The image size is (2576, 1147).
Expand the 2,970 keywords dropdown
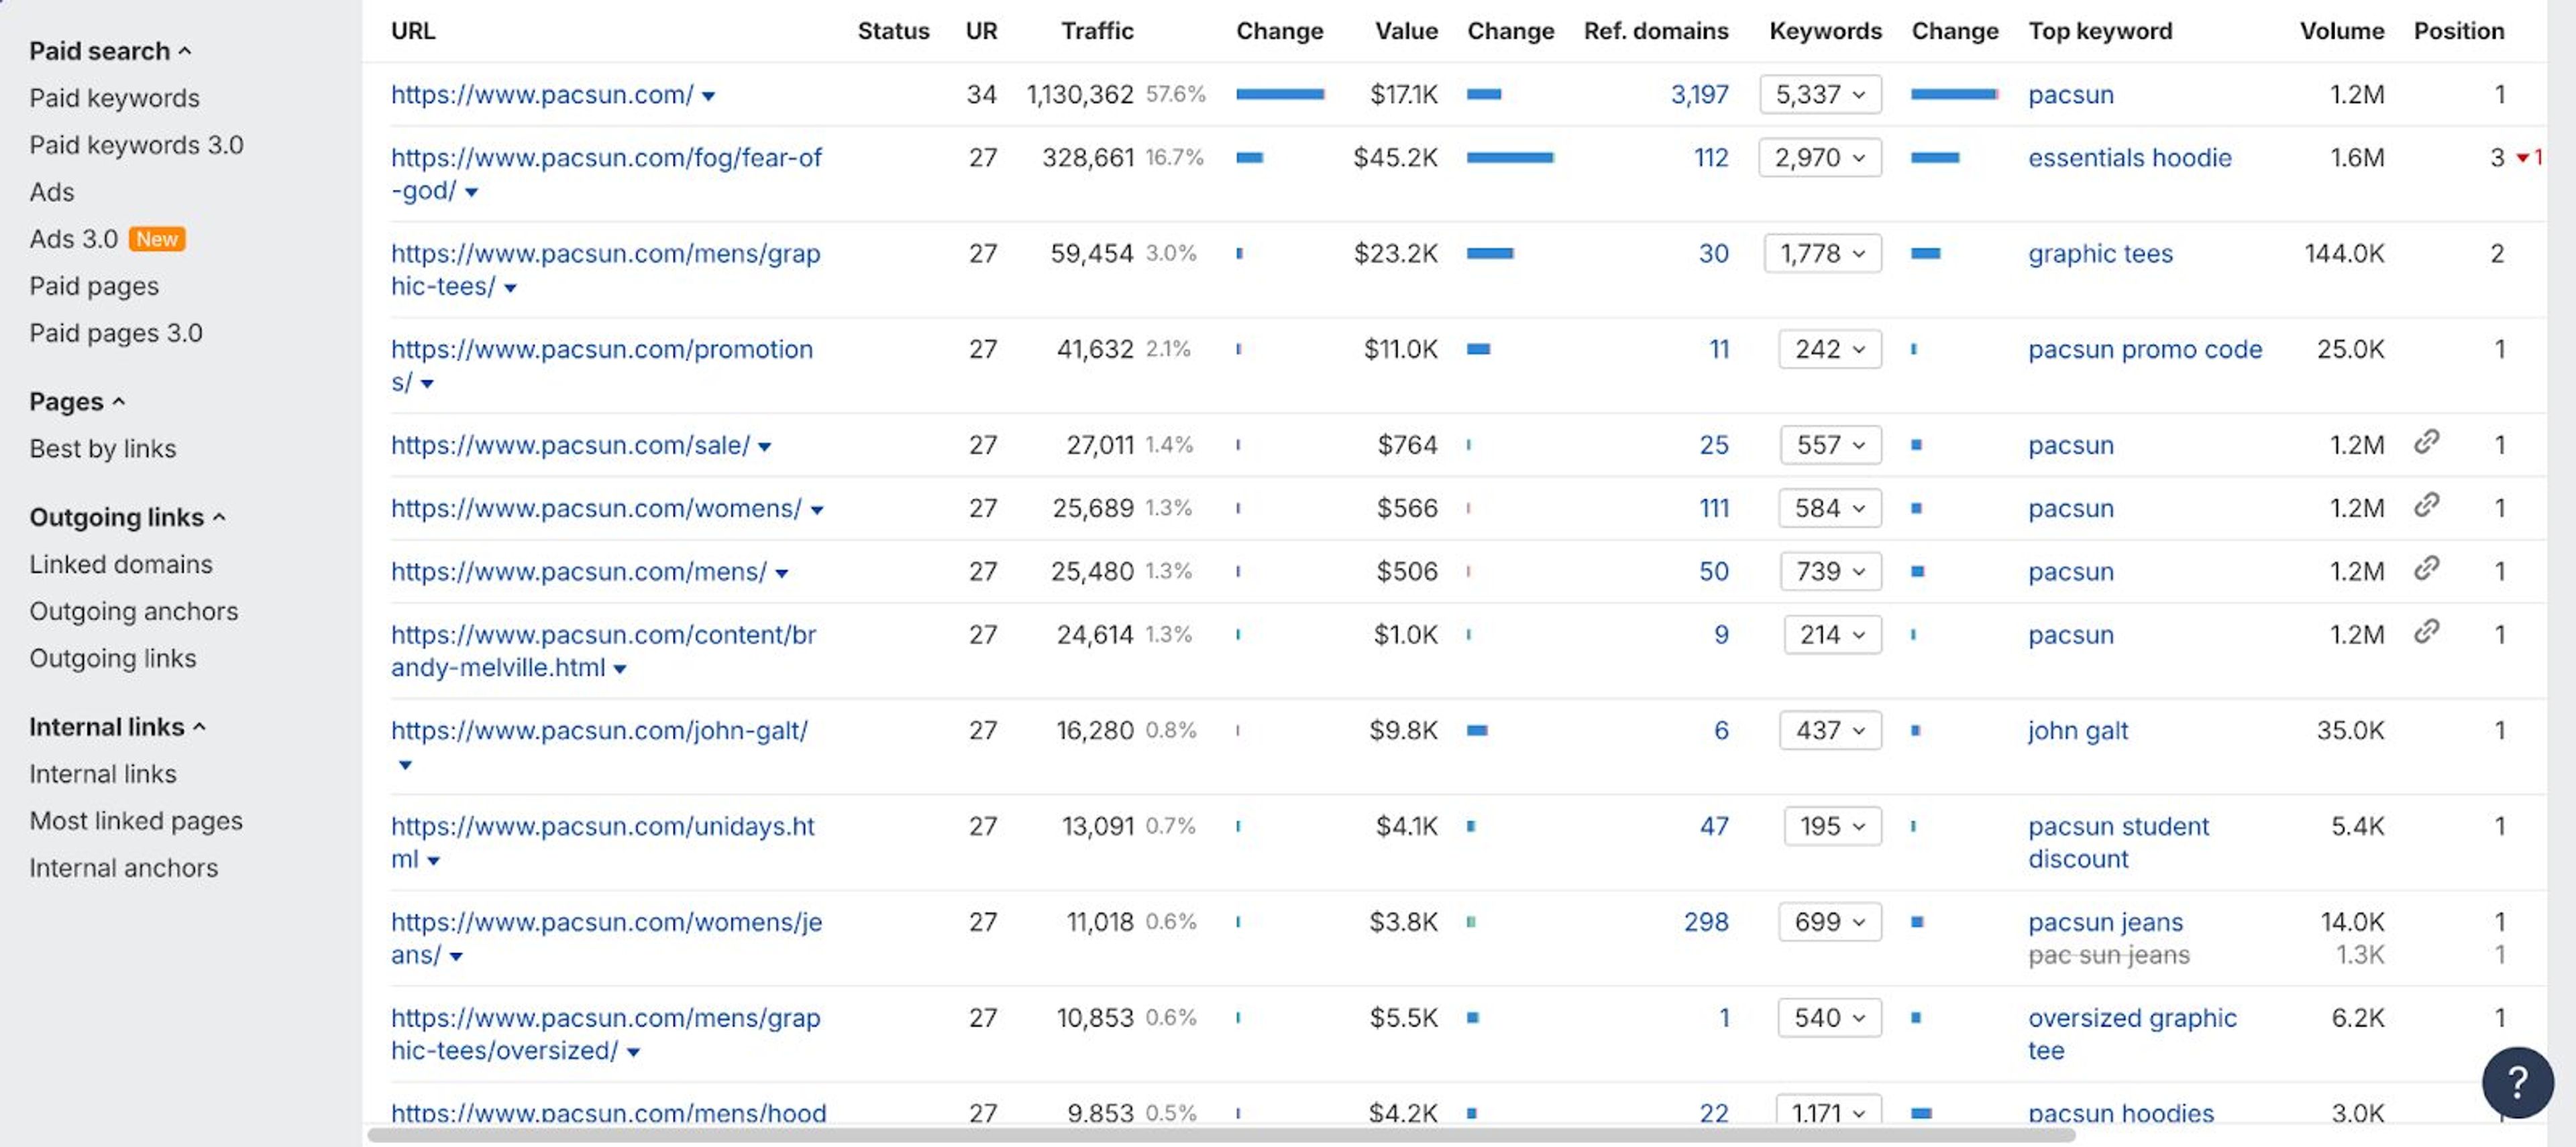point(1820,157)
